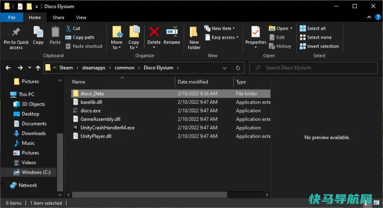
Task: Collapse the ribbon with the chevron
Action: tap(369, 17)
